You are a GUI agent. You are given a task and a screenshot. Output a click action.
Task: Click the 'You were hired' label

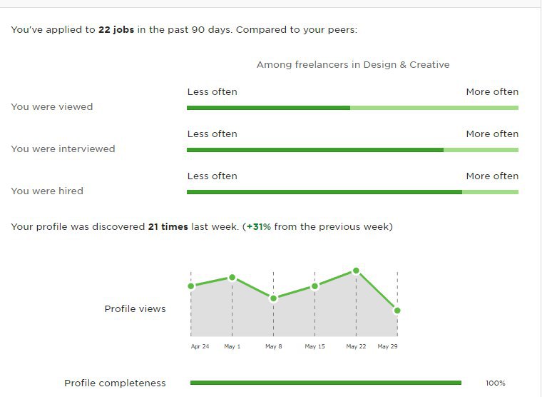(x=47, y=191)
